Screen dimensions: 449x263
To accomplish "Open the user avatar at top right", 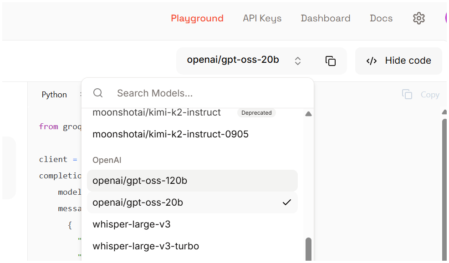I will coord(447,18).
